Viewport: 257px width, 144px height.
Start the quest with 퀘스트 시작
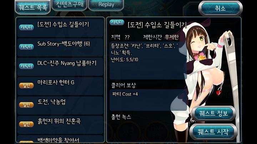[x=213, y=132]
